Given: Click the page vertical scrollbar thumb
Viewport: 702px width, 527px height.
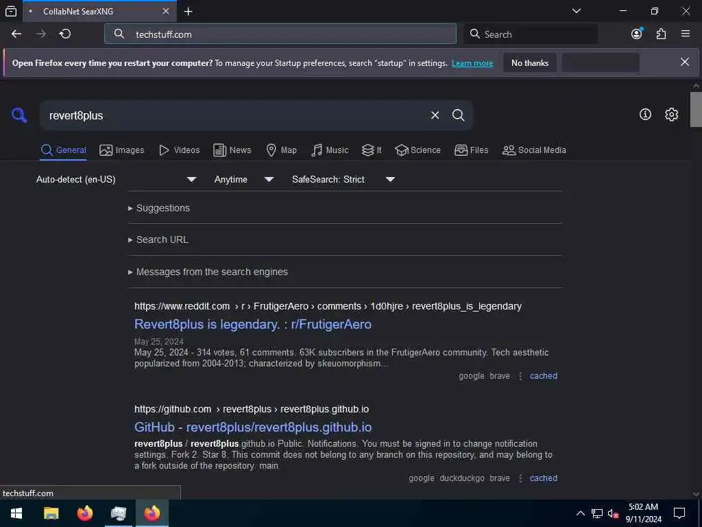Looking at the screenshot, I should [696, 109].
